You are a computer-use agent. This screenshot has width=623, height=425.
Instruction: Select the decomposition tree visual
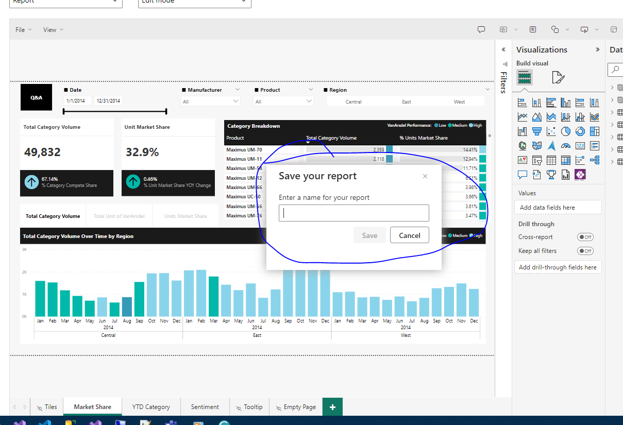[x=595, y=160]
